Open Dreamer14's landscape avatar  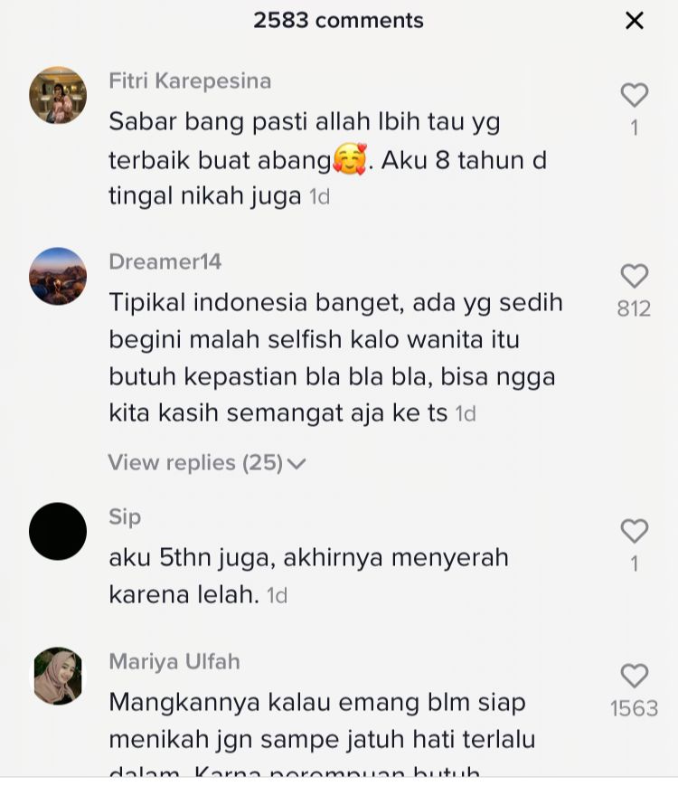point(58,276)
